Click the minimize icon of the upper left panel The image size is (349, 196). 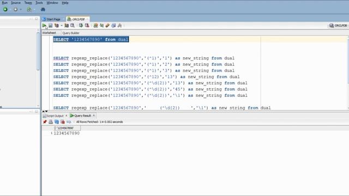[31, 19]
